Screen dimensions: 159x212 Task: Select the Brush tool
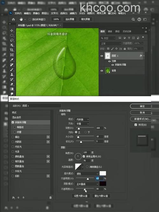point(12,70)
